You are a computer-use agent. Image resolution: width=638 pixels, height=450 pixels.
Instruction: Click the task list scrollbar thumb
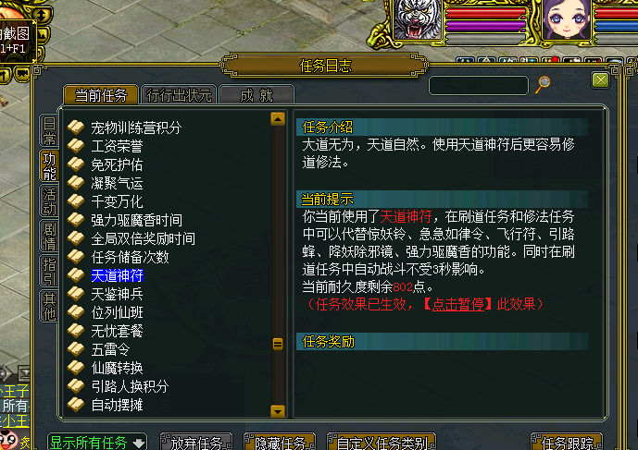click(278, 344)
